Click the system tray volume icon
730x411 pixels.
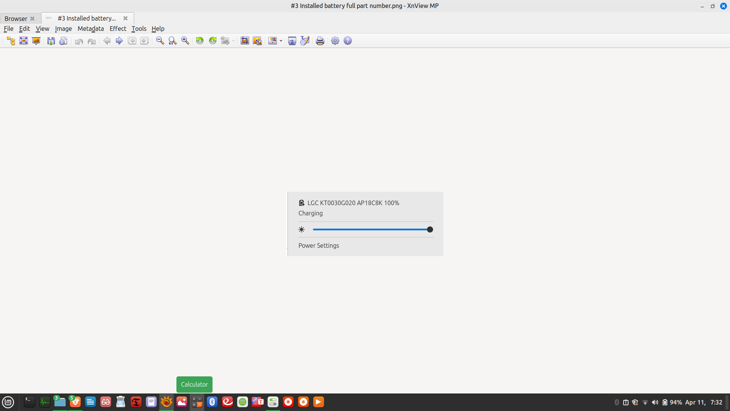(x=655, y=402)
